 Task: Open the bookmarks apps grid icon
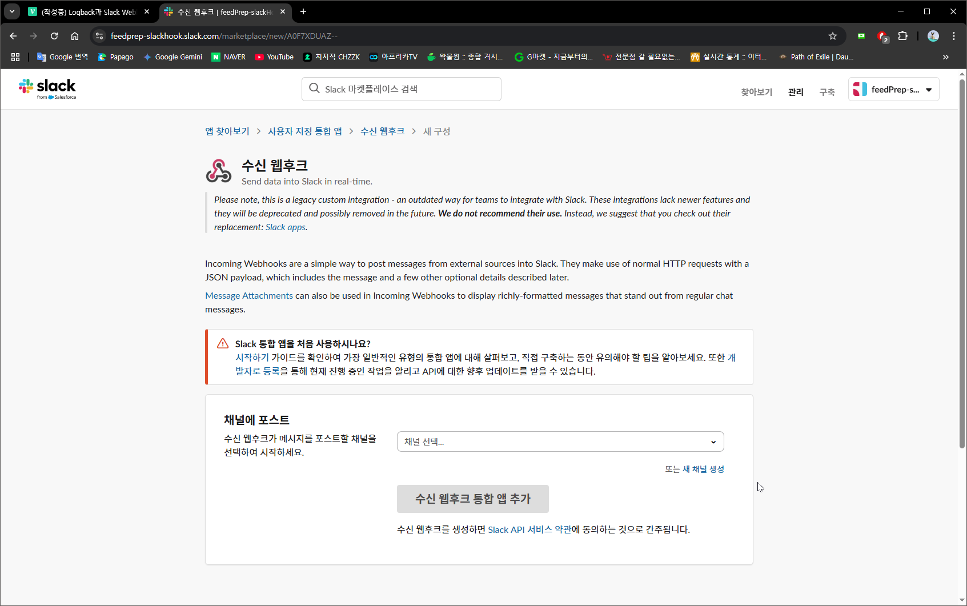15,57
